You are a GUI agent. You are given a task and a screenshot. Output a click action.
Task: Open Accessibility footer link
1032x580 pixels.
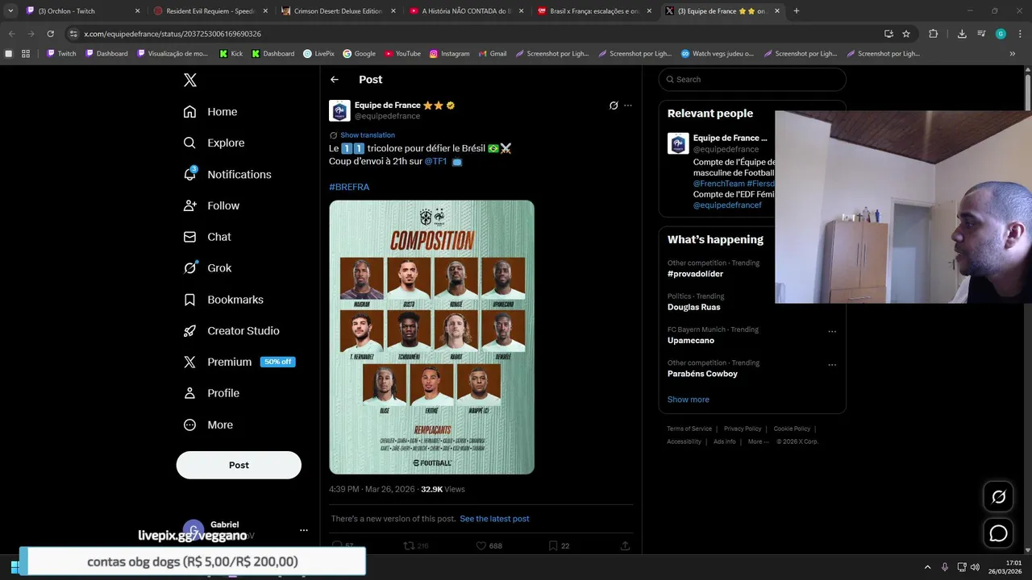(684, 441)
